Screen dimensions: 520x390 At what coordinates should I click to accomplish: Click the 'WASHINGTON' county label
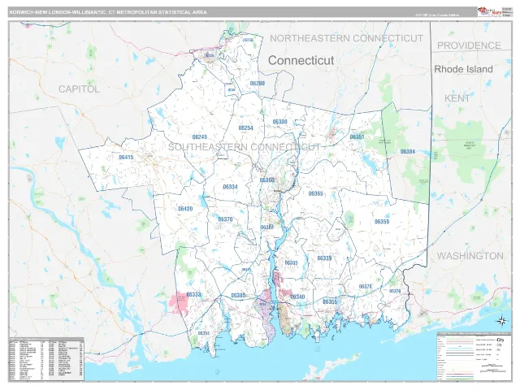pos(470,256)
